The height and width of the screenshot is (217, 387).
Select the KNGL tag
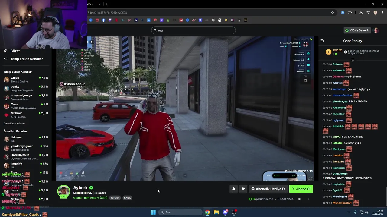(x=127, y=198)
